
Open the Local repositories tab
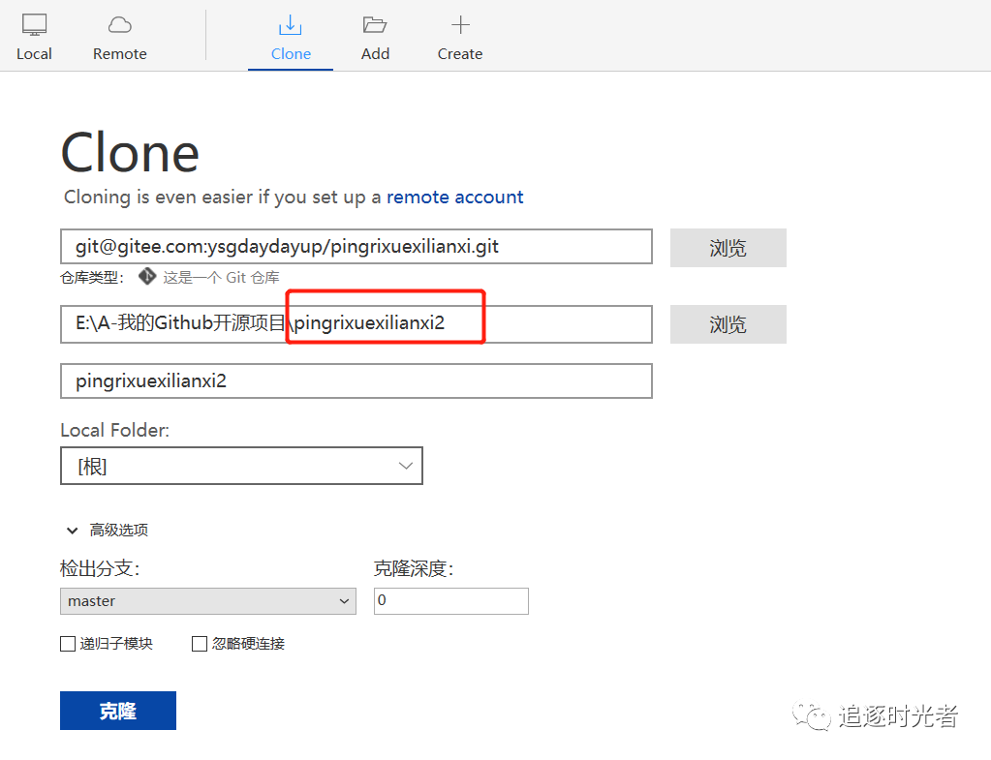click(34, 38)
